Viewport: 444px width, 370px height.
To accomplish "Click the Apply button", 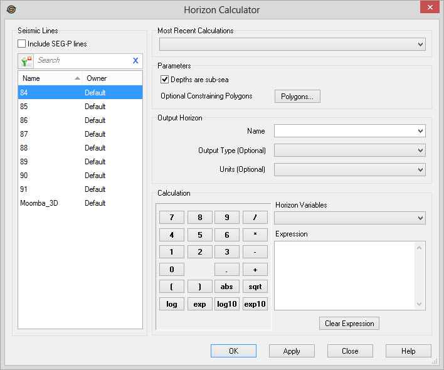I will pos(292,351).
